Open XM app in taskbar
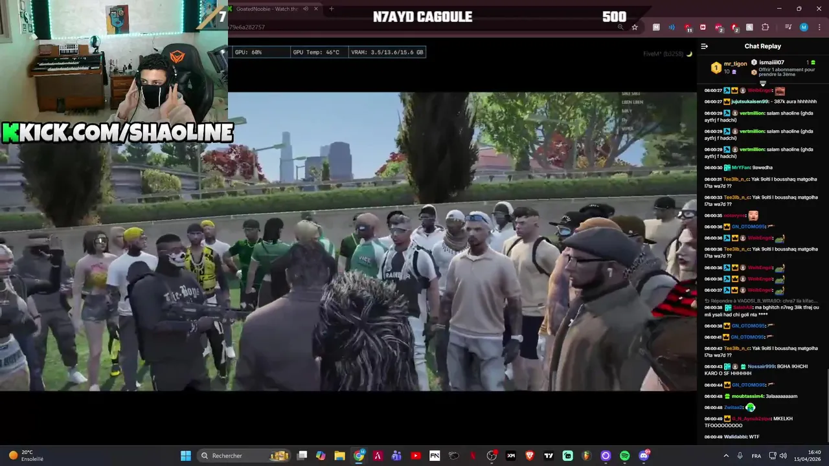The image size is (829, 466). tap(510, 456)
